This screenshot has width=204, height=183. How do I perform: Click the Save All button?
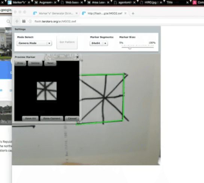(30, 118)
